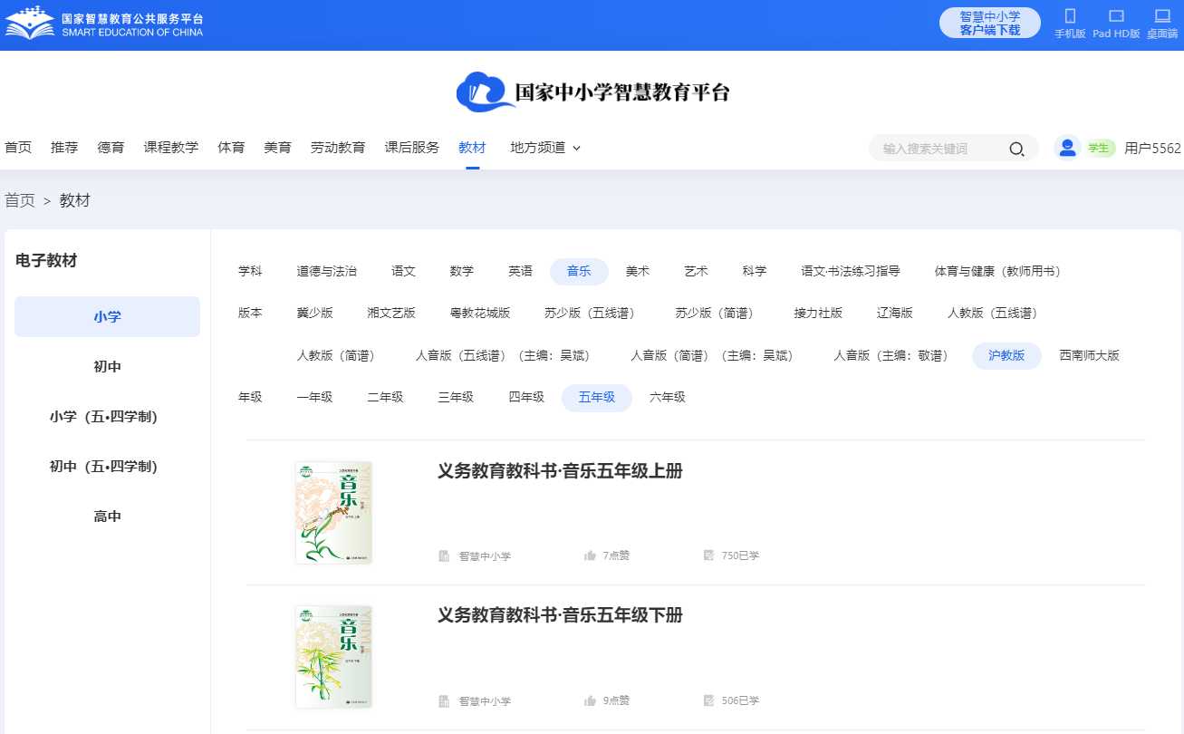Viewport: 1184px width, 734px height.
Task: Open the 桌面端 laptop icon
Action: 1163,16
